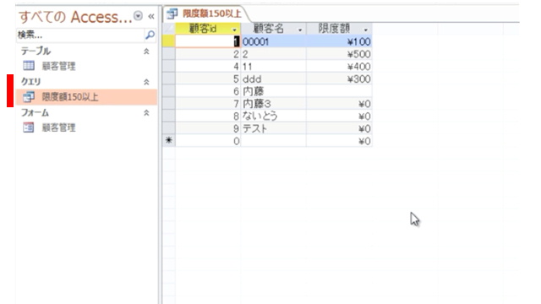The height and width of the screenshot is (304, 541).
Task: Switch to the 限度額150以上 document tab
Action: [205, 14]
